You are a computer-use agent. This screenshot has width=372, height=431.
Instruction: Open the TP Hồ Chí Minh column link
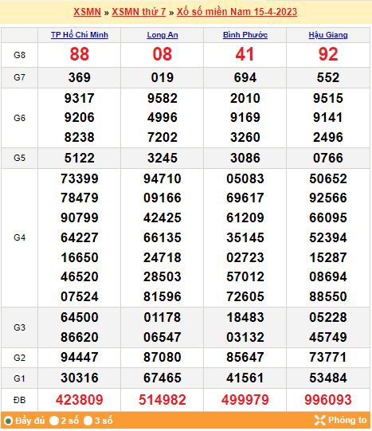[80, 35]
